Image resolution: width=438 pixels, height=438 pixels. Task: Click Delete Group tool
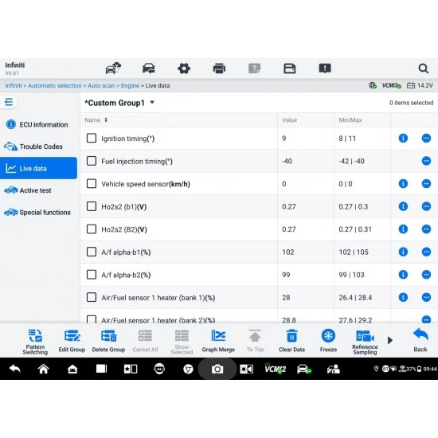coord(108,342)
